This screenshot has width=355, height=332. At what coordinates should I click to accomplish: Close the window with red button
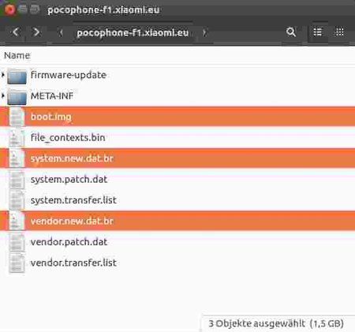click(x=9, y=9)
